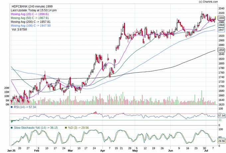Image resolution: width=226 pixels, height=153 pixels.
Task: Click the %D (3) -> 29.56 label
Action: tap(78, 128)
